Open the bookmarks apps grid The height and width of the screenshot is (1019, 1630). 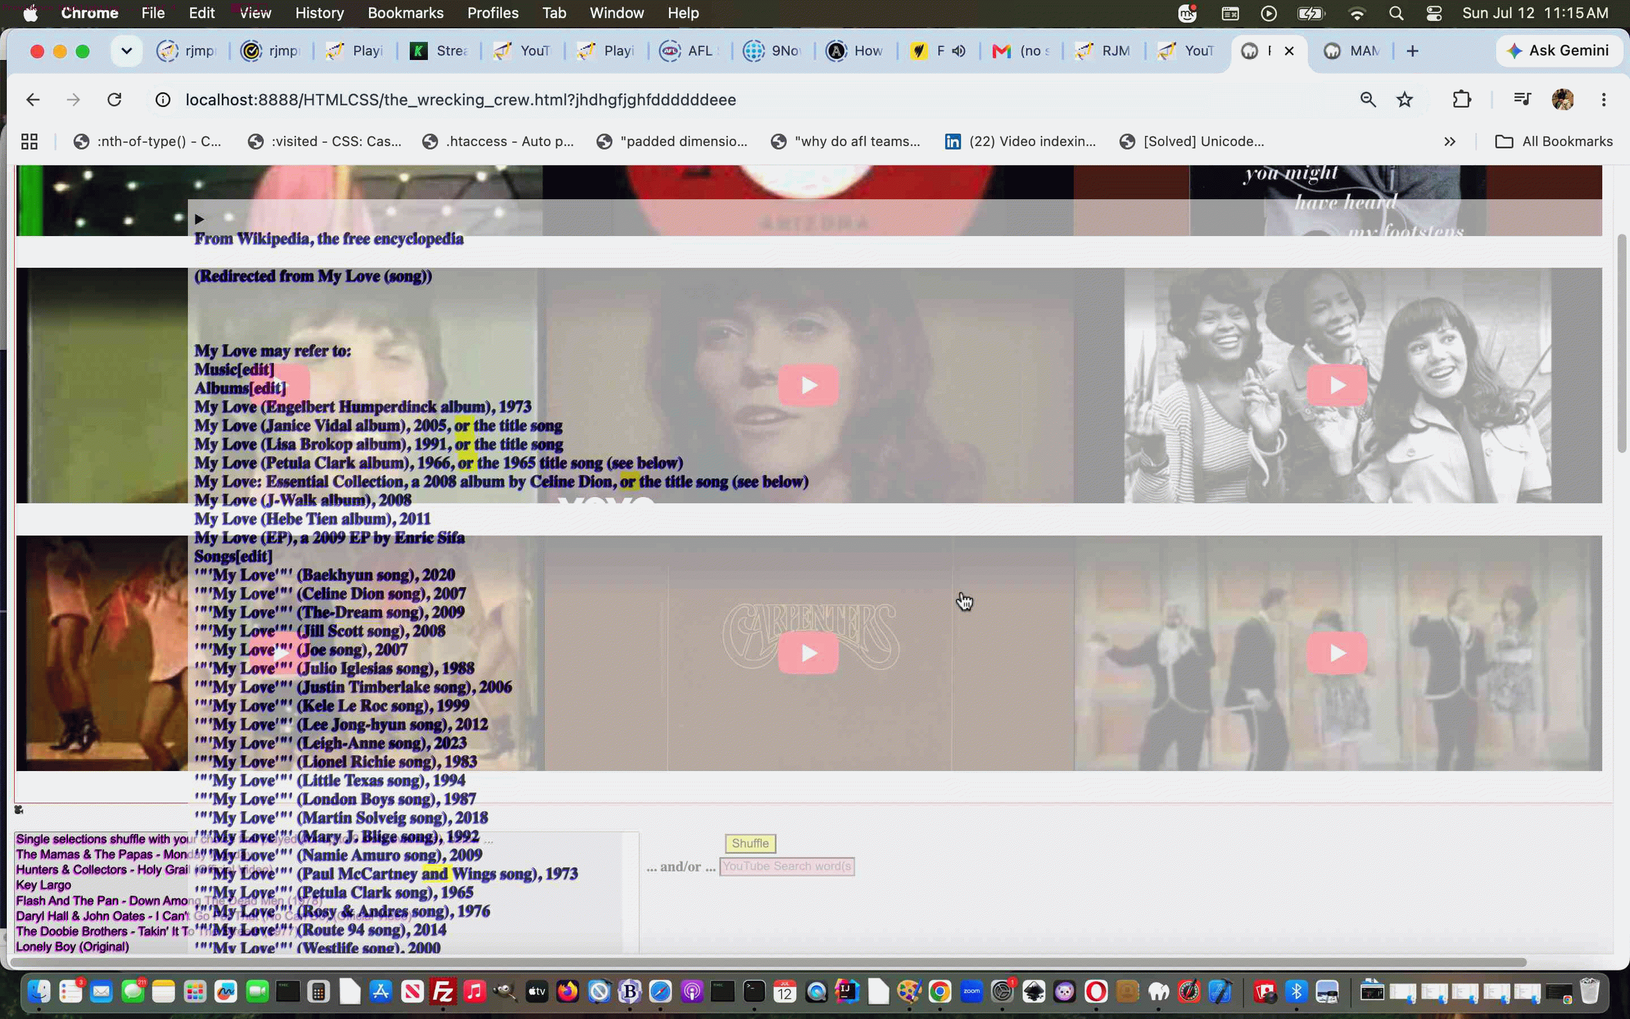(29, 142)
